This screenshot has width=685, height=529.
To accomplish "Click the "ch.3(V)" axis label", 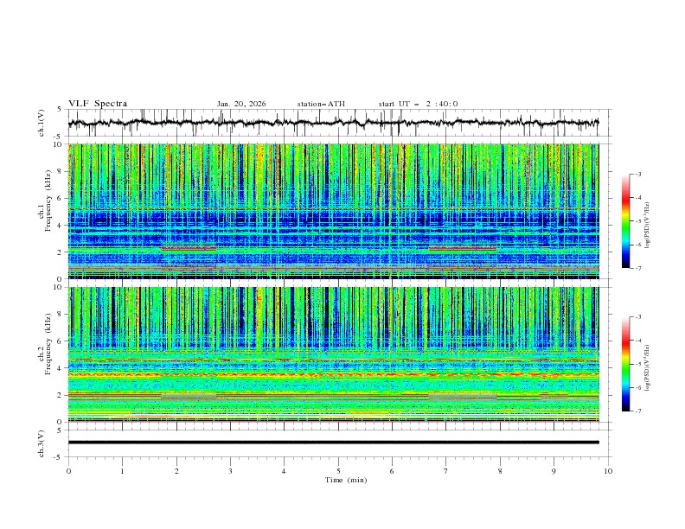I will pyautogui.click(x=42, y=443).
